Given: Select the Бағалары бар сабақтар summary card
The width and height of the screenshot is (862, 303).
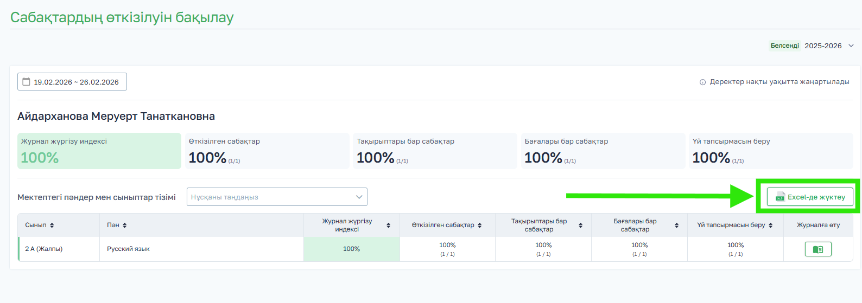Looking at the screenshot, I should (603, 151).
